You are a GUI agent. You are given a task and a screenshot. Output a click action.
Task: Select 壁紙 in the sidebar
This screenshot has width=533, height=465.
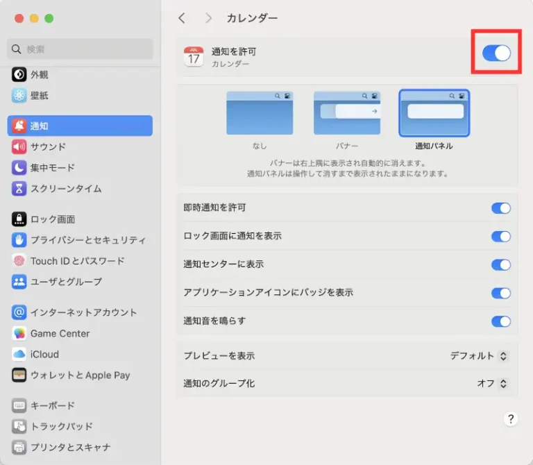40,96
